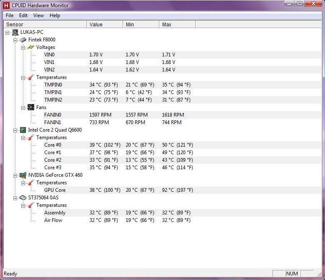
Task: Collapse the GTX 460 Temperatures group
Action: [x=23, y=183]
